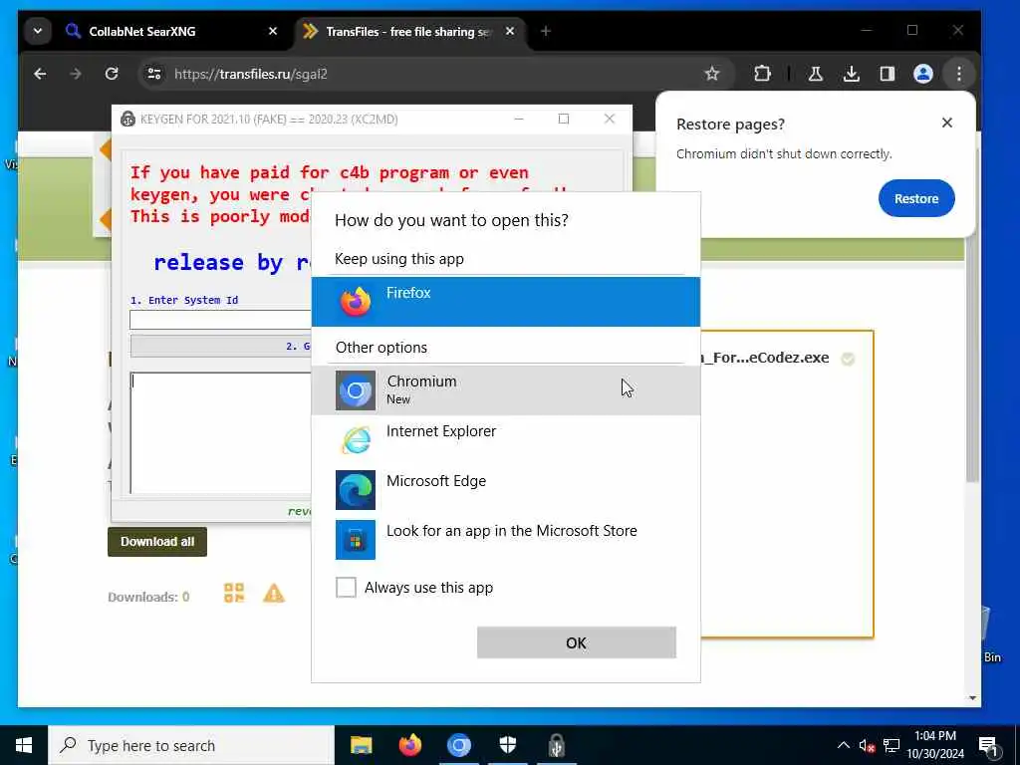Viewport: 1020px width, 765px height.
Task: Click the page scrollbar down arrow
Action: pos(972,698)
